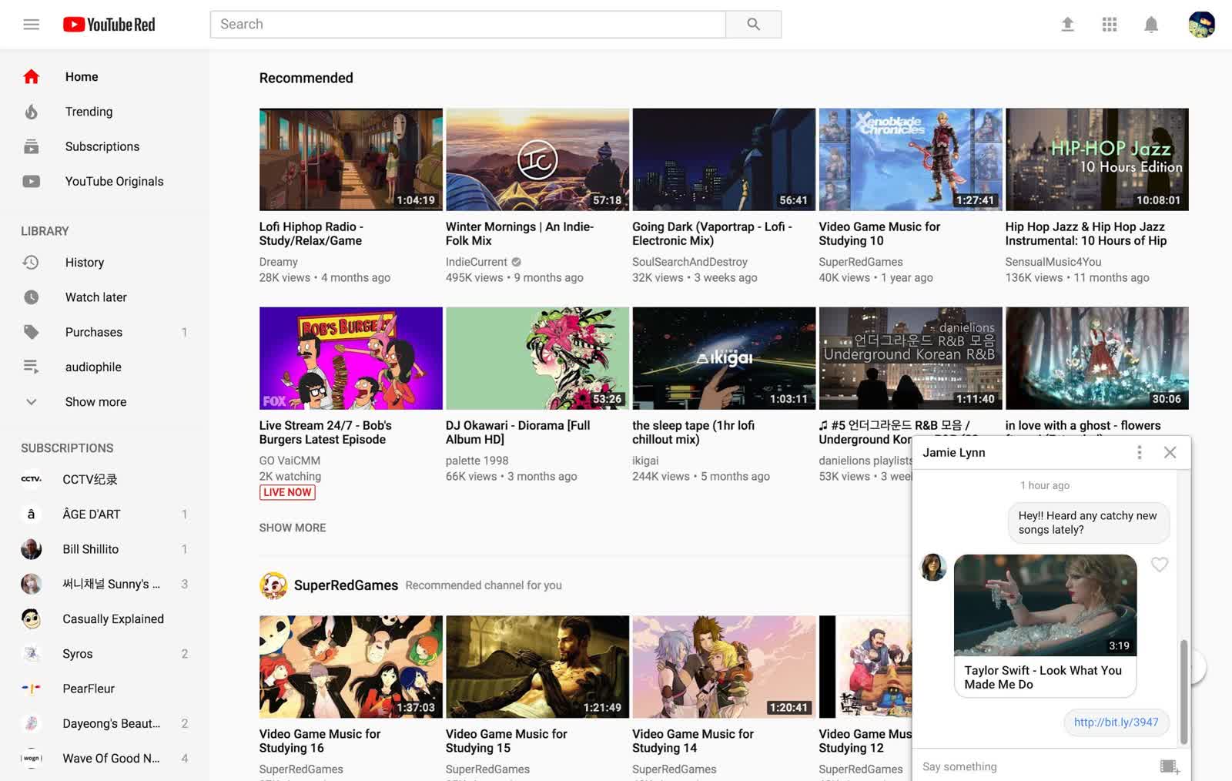Screen dimensions: 1232x781
Task: Click the share video icon in chat input
Action: [1170, 766]
